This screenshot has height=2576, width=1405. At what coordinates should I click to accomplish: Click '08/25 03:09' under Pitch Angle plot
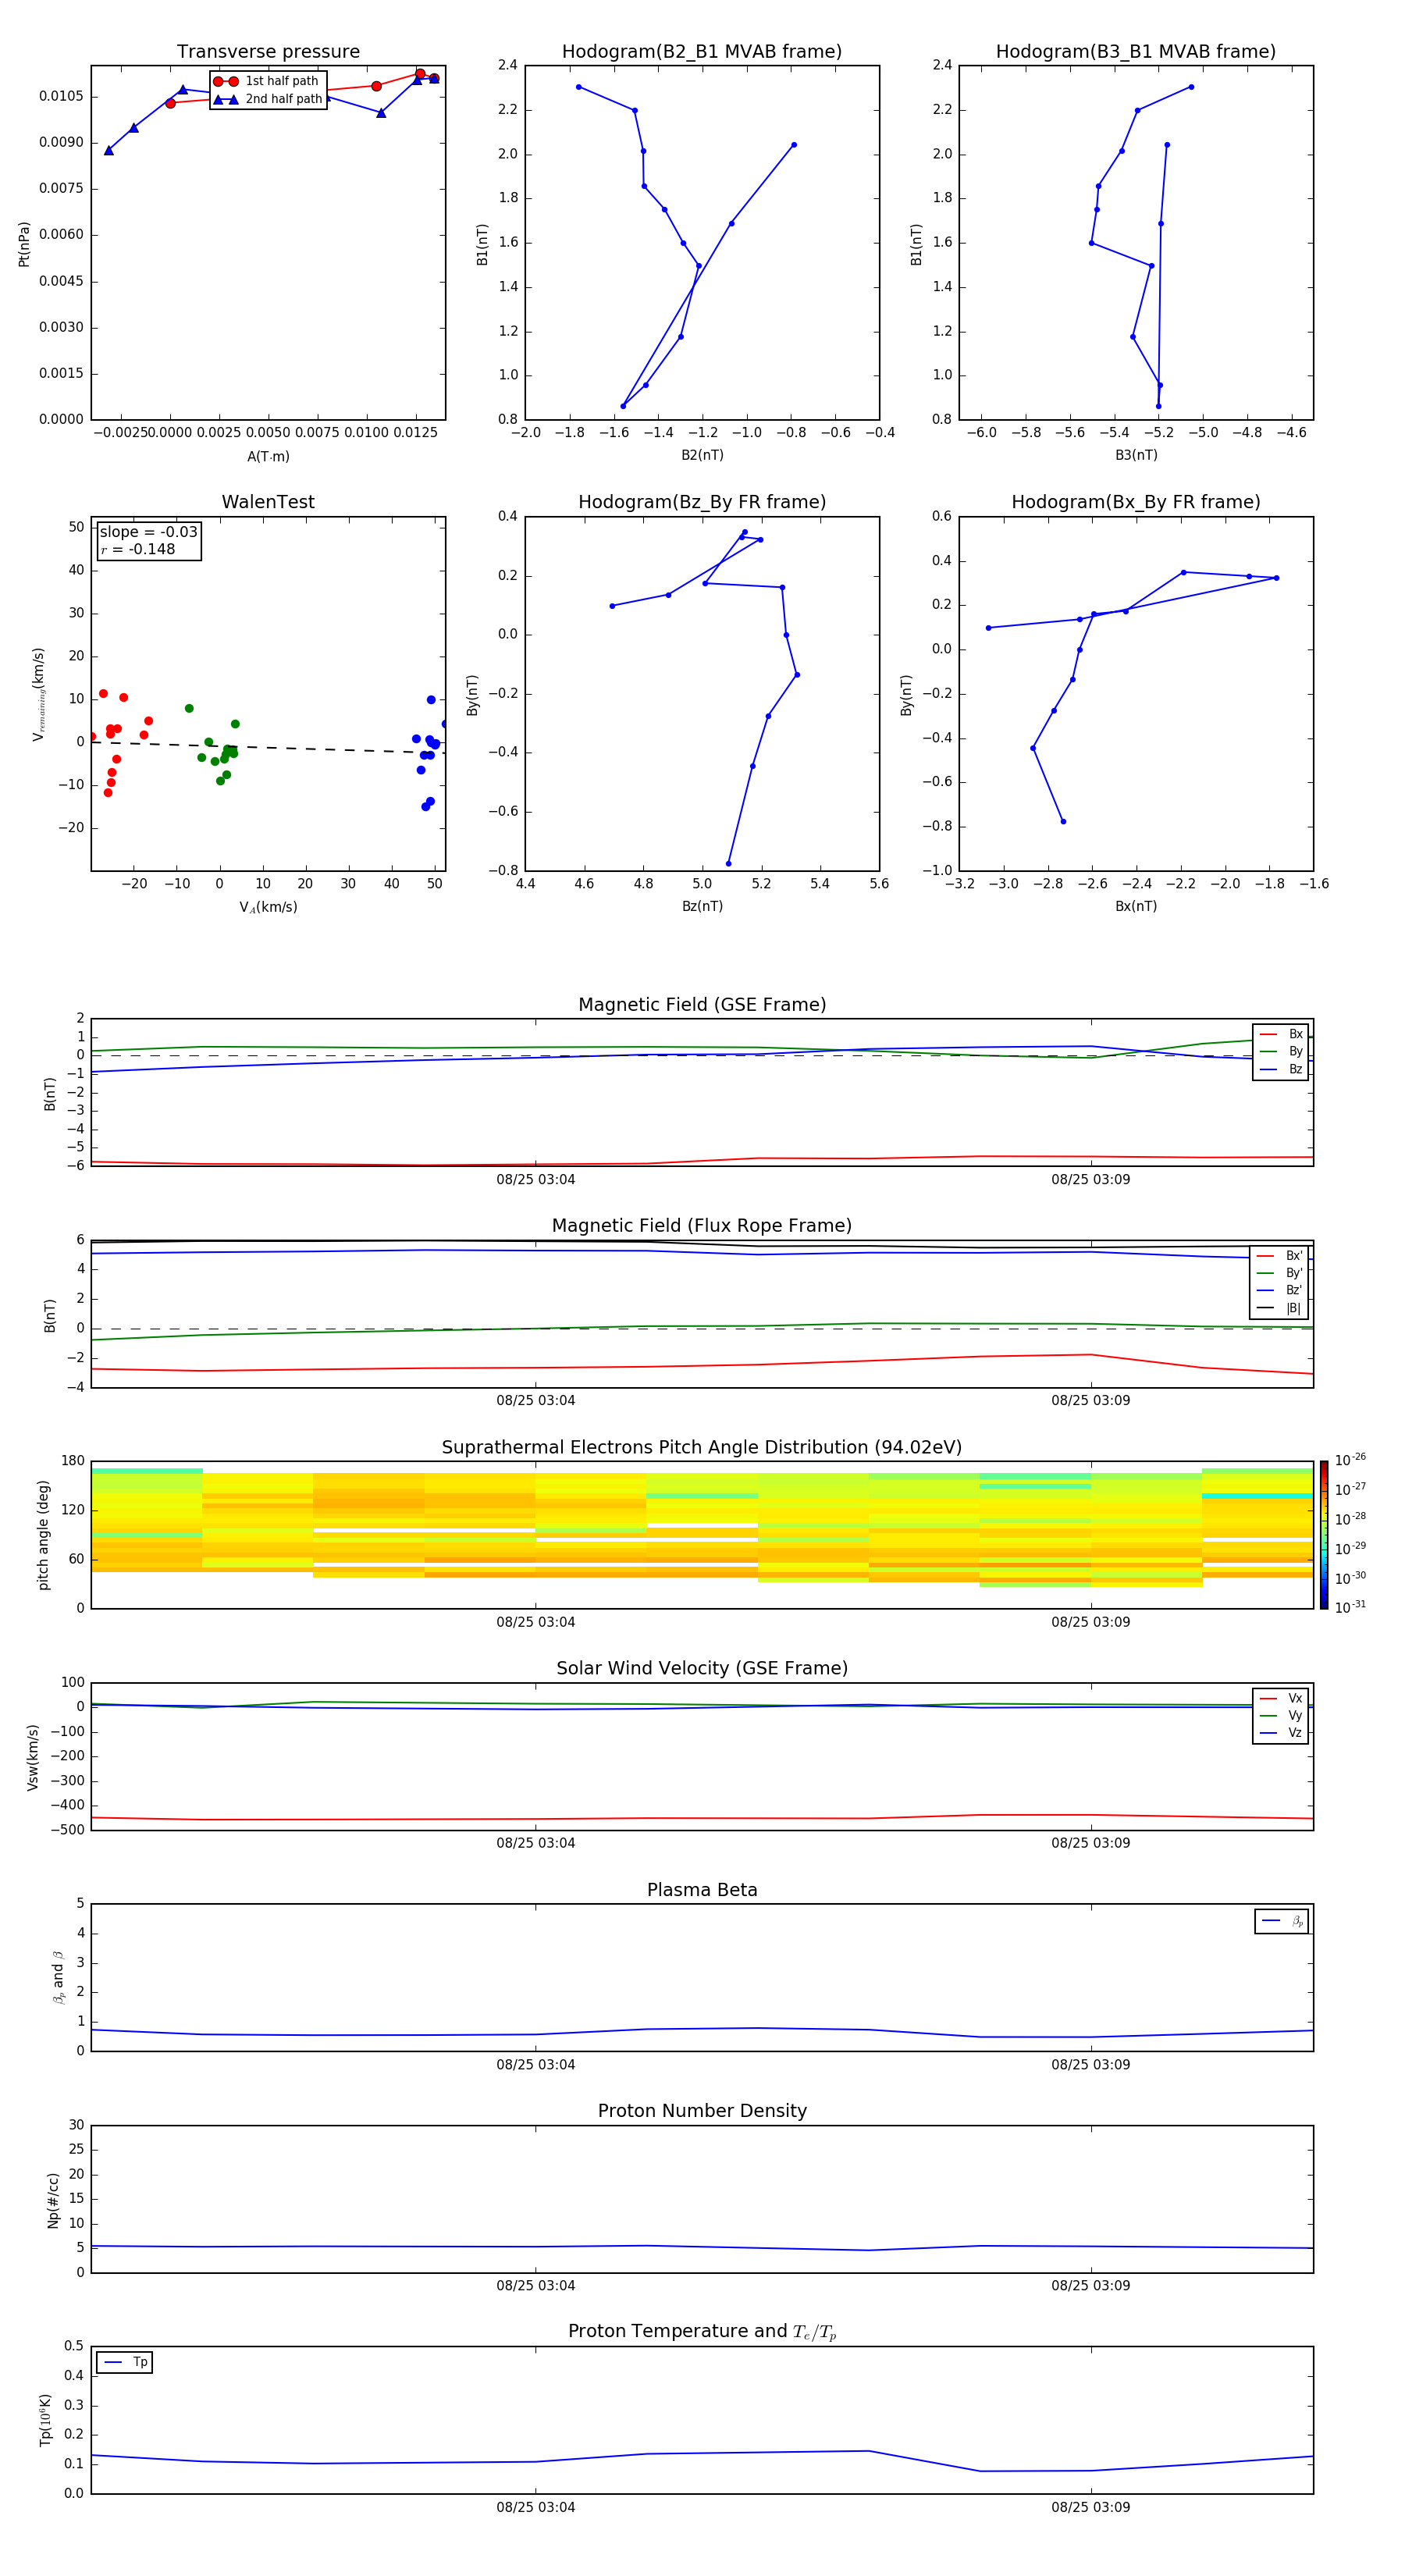point(1091,1622)
